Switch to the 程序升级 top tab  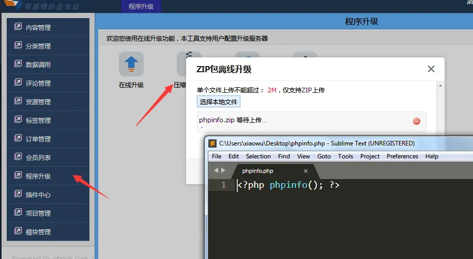point(141,7)
